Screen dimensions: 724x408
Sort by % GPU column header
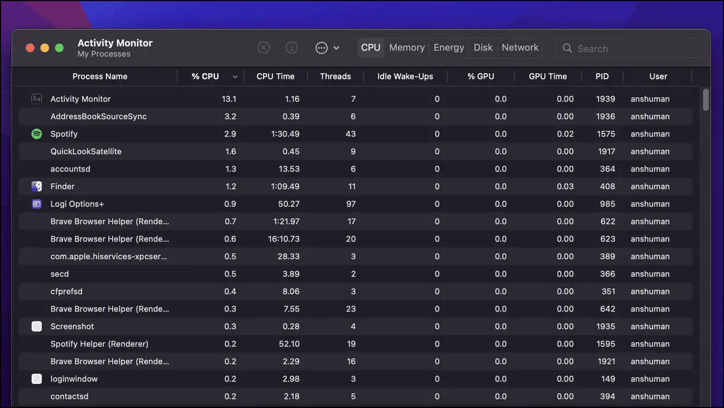tap(481, 77)
